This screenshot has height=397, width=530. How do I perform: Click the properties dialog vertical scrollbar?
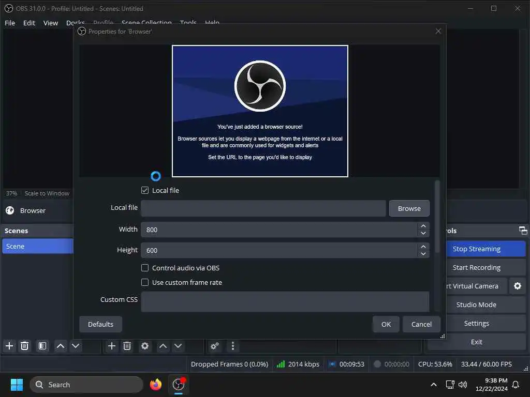pyautogui.click(x=437, y=217)
